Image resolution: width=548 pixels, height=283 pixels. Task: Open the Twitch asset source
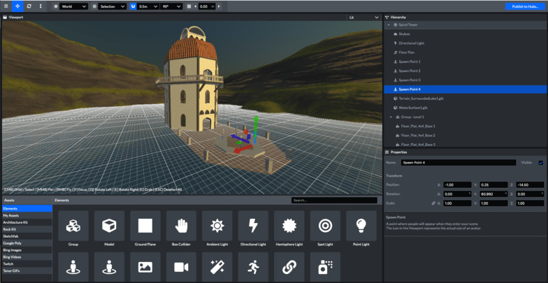pyautogui.click(x=27, y=264)
